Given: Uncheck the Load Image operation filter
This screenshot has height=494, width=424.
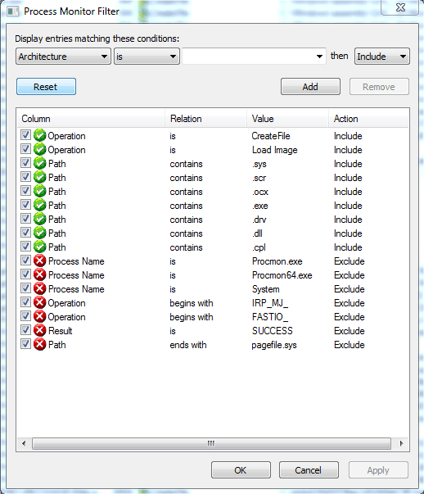Looking at the screenshot, I should [25, 149].
